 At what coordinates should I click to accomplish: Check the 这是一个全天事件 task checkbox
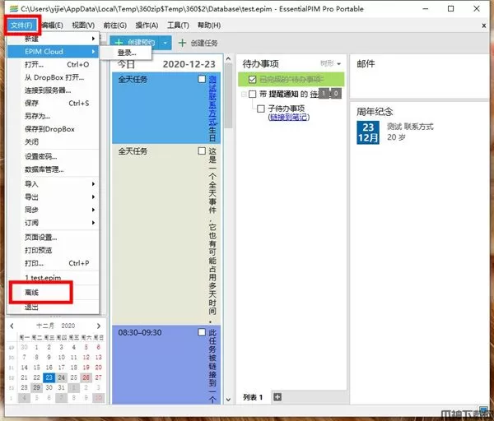point(202,150)
